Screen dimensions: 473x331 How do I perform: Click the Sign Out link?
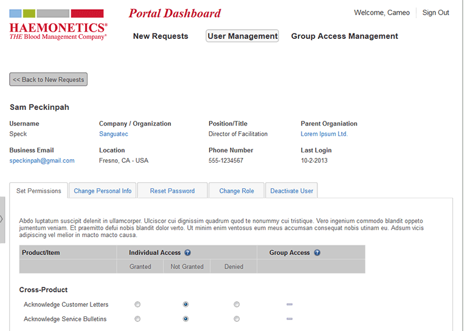435,13
